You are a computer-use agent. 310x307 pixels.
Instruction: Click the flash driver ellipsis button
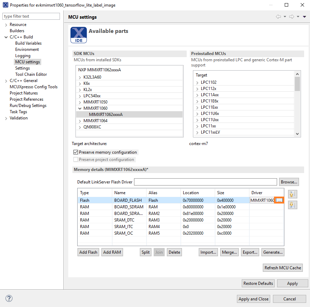[x=279, y=200]
